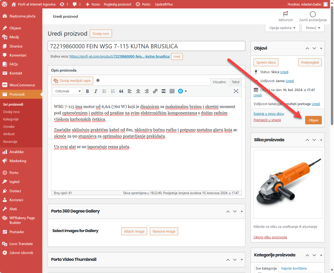Click Spremi skicu to save draft

pyautogui.click(x=266, y=62)
